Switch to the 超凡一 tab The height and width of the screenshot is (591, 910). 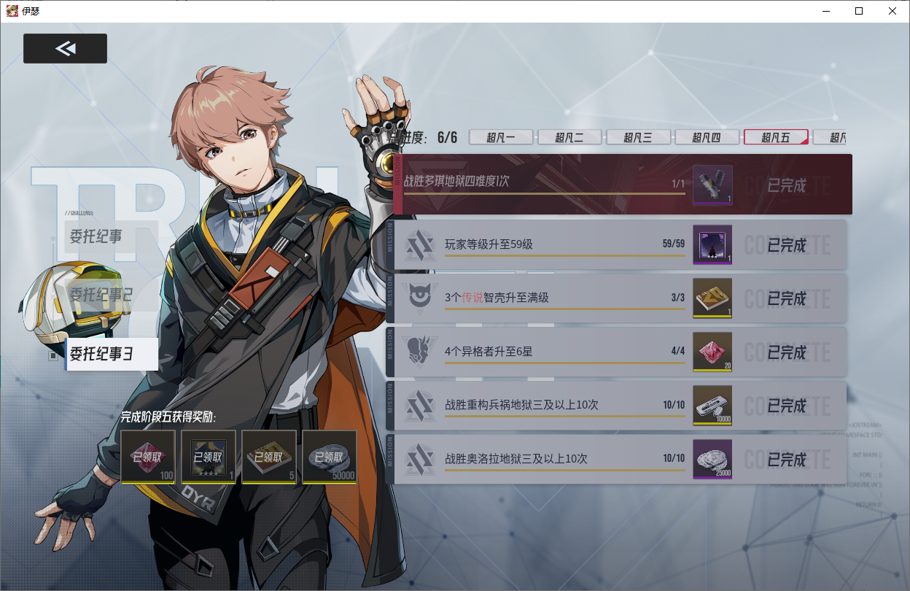click(501, 137)
